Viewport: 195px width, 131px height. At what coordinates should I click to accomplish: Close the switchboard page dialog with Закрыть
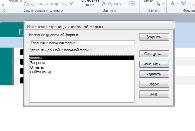click(x=154, y=37)
